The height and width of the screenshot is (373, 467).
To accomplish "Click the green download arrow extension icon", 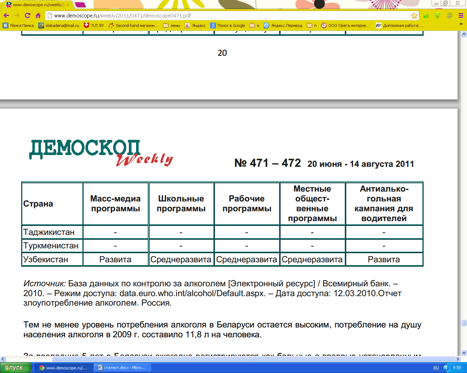I will click(x=437, y=16).
